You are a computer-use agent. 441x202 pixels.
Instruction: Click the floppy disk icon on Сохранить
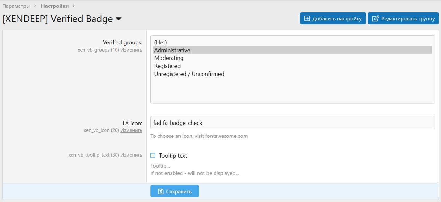click(161, 191)
